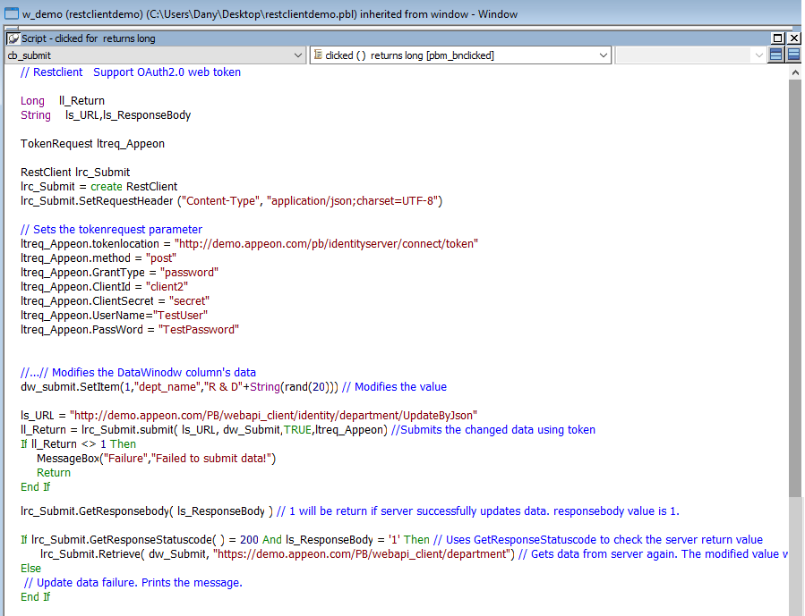
Task: Click the UserName="TestUser" line
Action: 114,316
